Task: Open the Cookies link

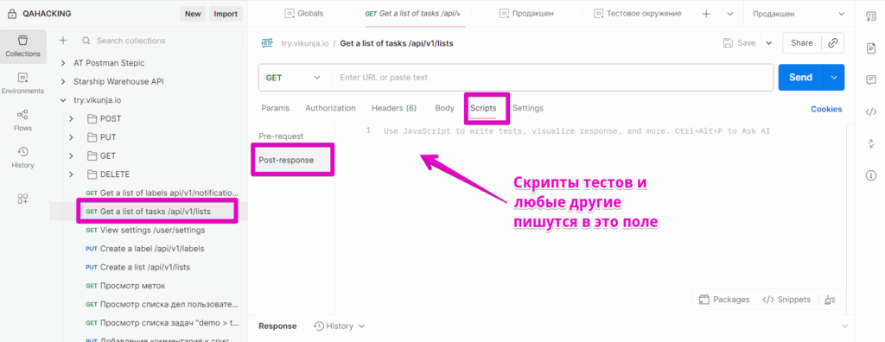Action: (x=826, y=109)
